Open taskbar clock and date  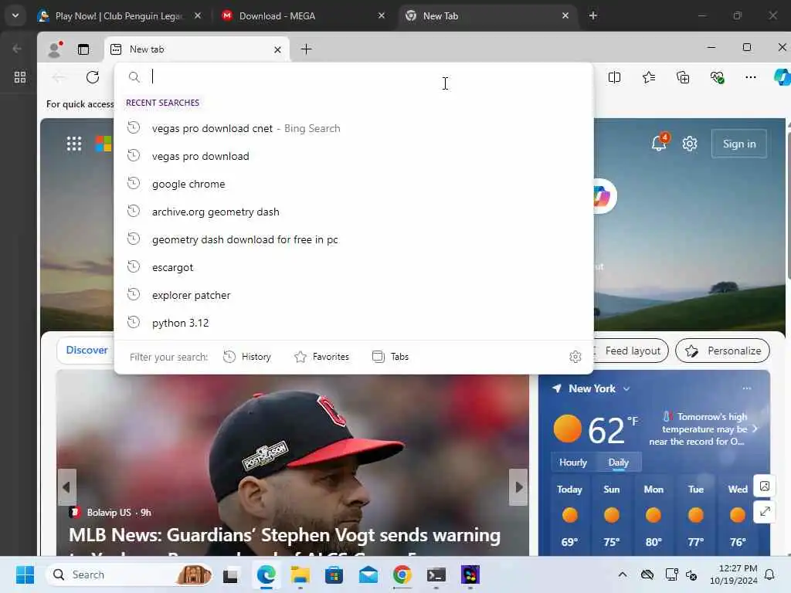click(x=733, y=574)
